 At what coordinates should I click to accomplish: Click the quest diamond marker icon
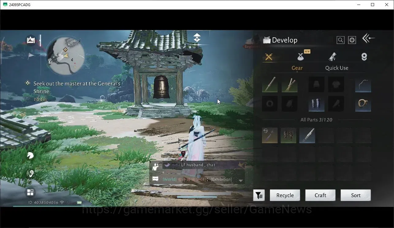[x=28, y=83]
